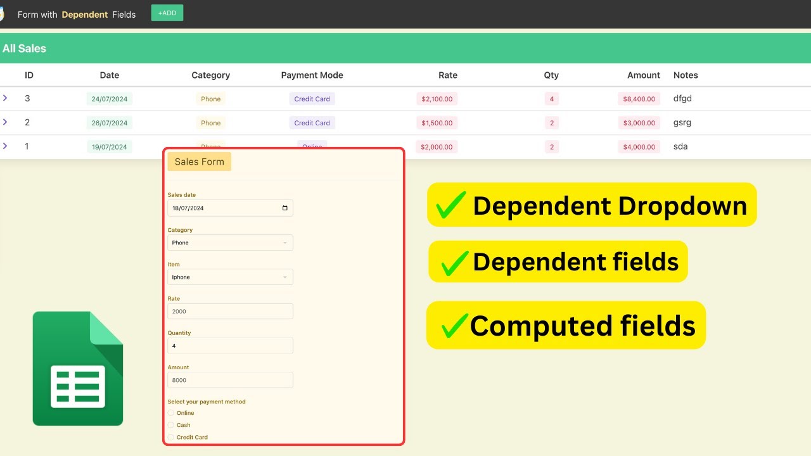
Task: Select the Online payment radio button
Action: (x=171, y=413)
